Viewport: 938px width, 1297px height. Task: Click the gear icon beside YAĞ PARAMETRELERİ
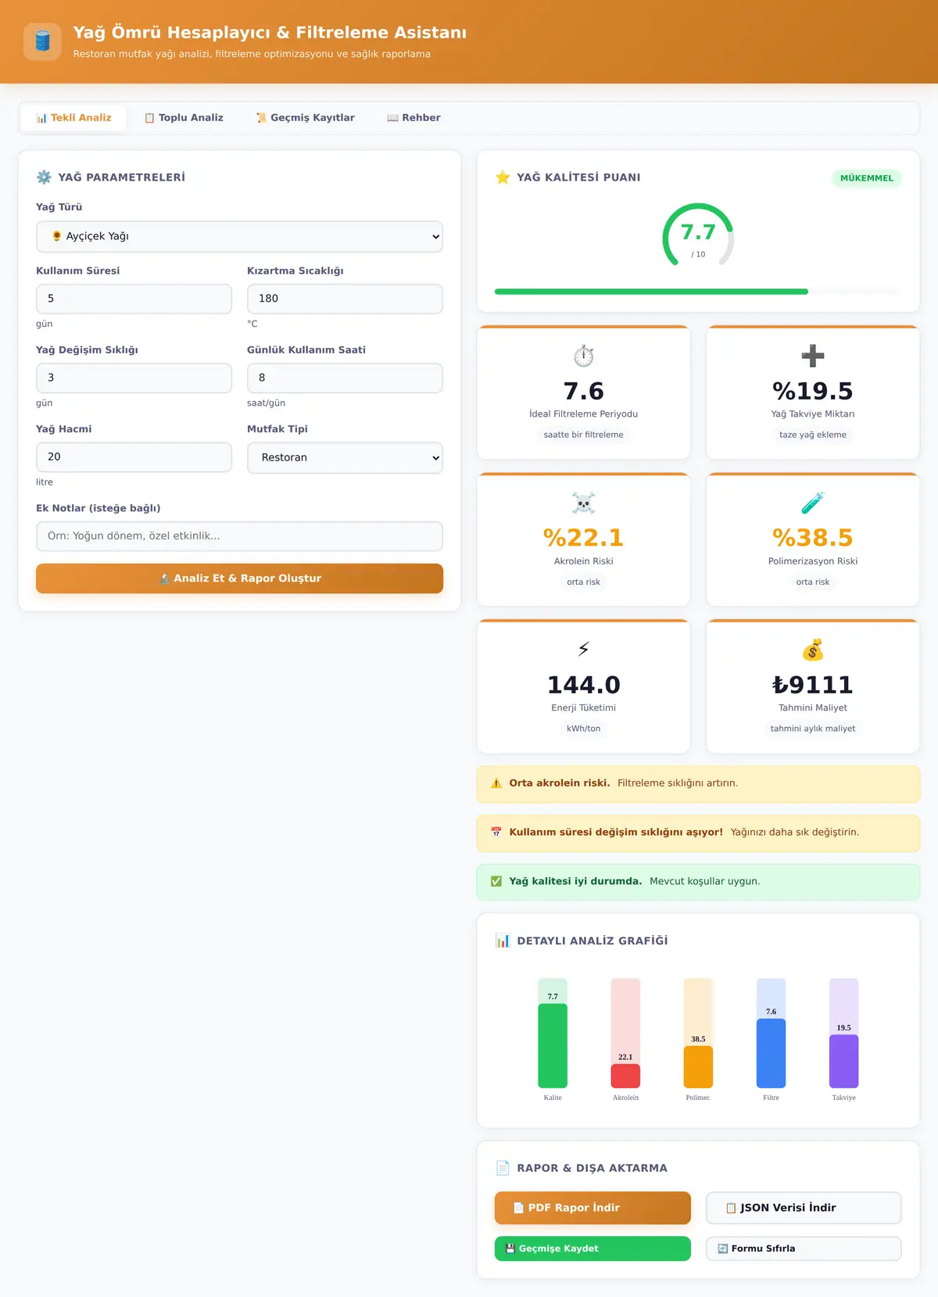pos(44,177)
